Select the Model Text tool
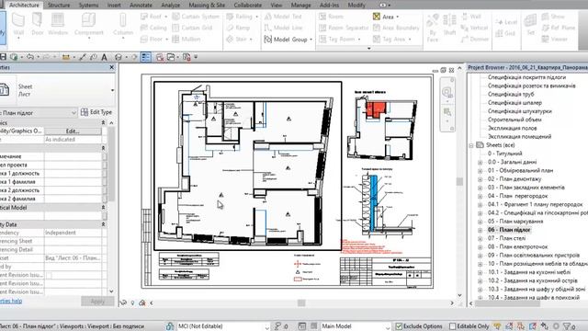 coord(283,17)
